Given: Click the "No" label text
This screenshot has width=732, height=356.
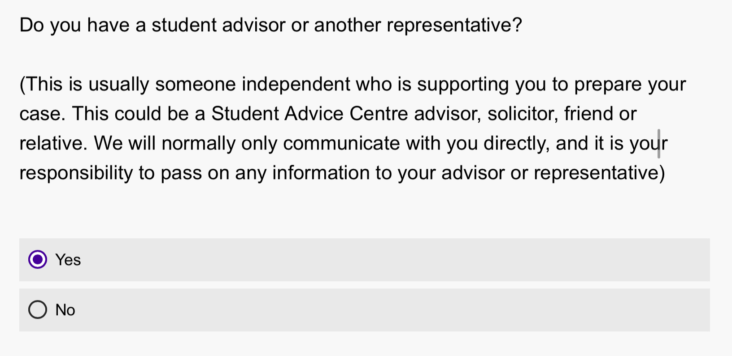Looking at the screenshot, I should pyautogui.click(x=65, y=309).
